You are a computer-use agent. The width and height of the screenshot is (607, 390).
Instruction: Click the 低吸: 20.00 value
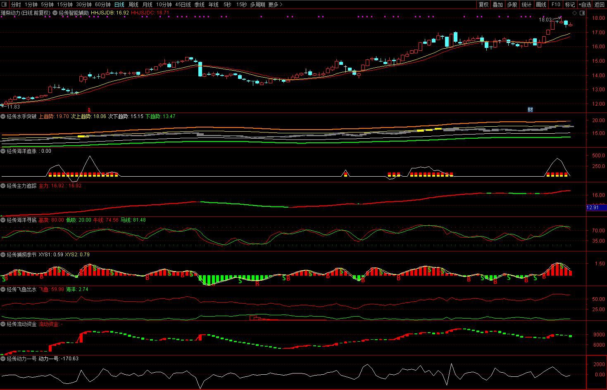point(79,220)
